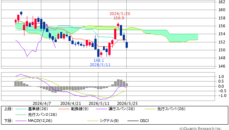The height and width of the screenshot is (130, 229).
Task: Click the last blue candlestick on 2026/5/25
Action: [127, 45]
